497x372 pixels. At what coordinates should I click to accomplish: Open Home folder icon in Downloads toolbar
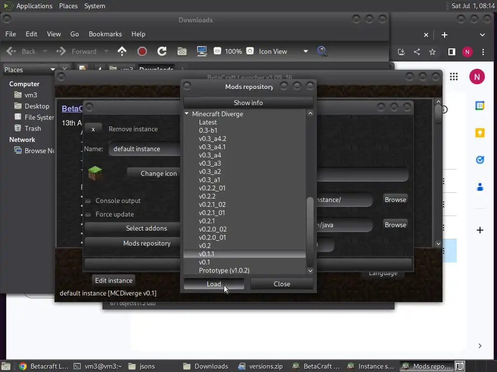[182, 51]
